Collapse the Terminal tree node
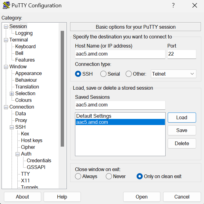 [6, 40]
